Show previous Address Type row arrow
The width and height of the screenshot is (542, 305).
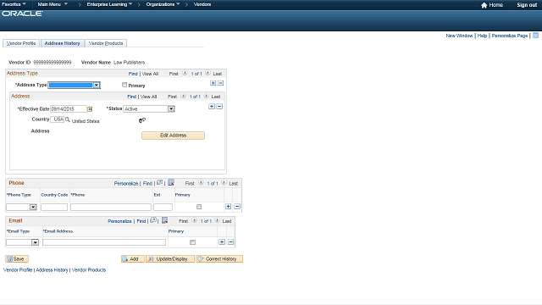coord(185,73)
